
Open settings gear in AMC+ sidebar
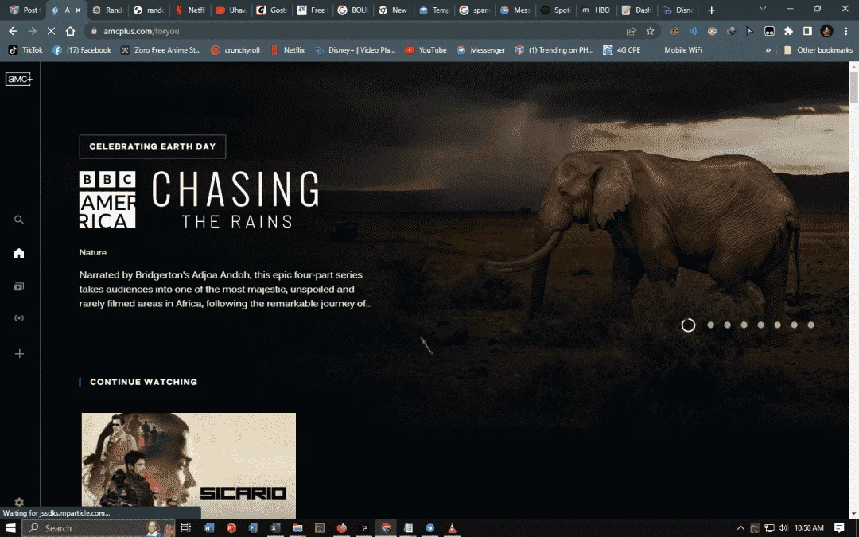pos(19,502)
